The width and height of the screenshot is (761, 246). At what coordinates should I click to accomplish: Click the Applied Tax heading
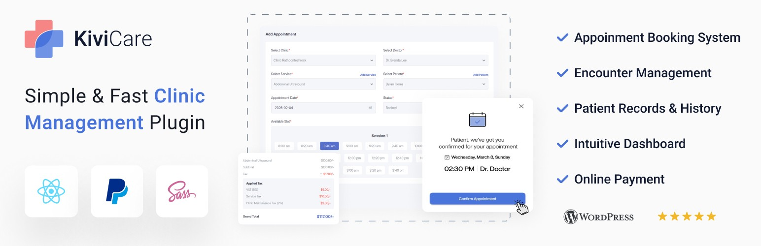[x=254, y=183]
